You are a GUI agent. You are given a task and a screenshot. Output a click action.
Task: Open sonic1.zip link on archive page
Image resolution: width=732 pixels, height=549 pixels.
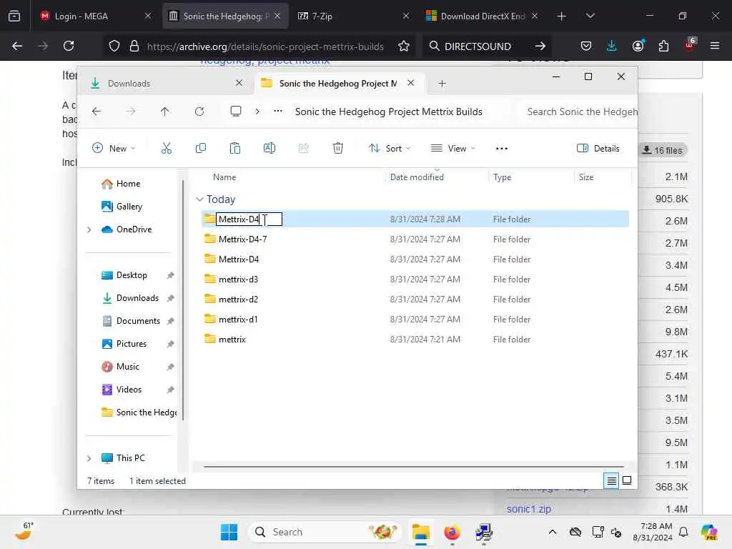(x=528, y=509)
